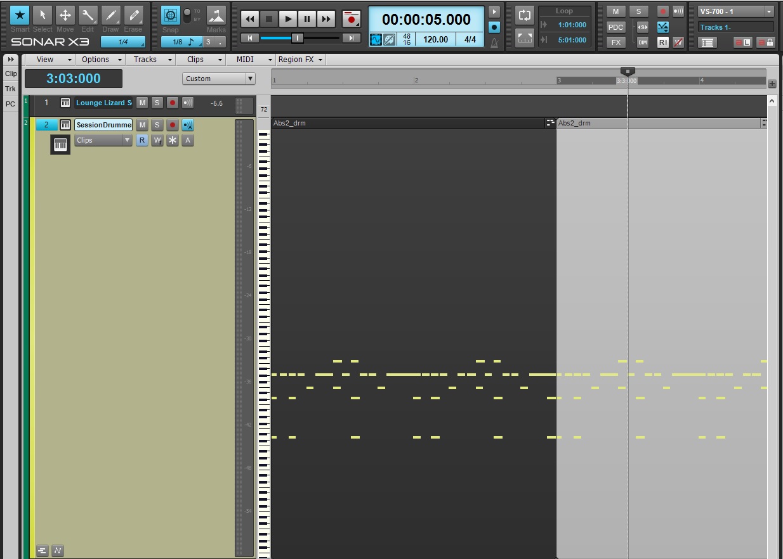Click global Mute M in Mix module
This screenshot has width=783, height=559.
[615, 11]
